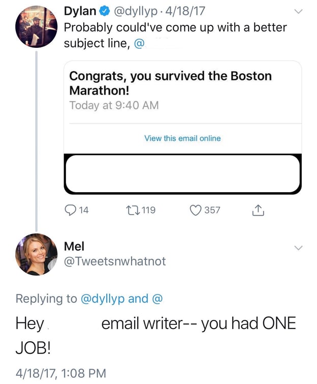This screenshot has width=317, height=384.
Task: Click the display name "Dylan"
Action: tap(80, 11)
